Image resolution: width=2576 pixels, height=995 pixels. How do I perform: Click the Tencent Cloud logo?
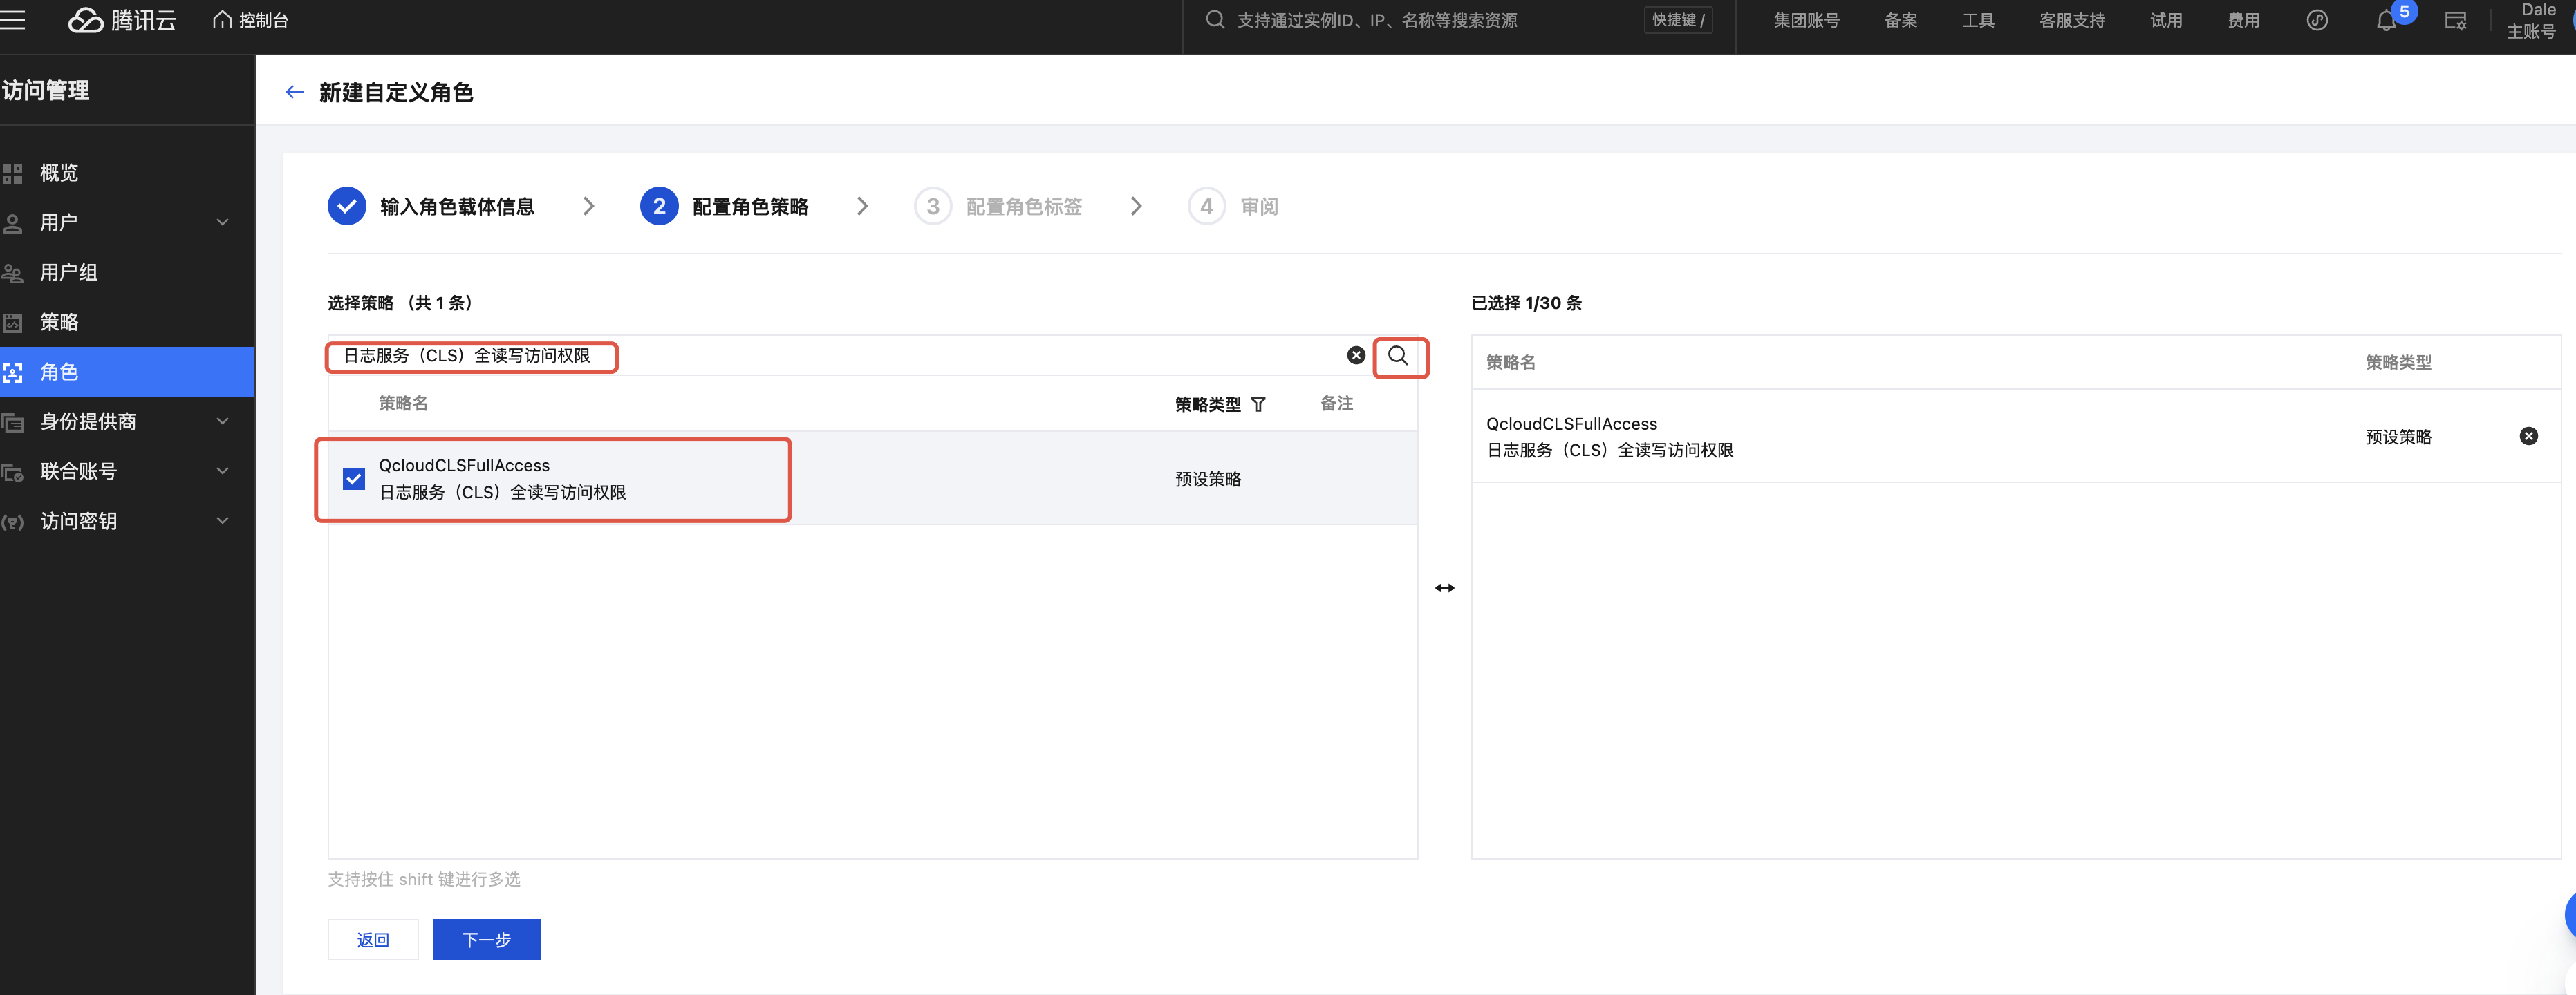click(122, 20)
